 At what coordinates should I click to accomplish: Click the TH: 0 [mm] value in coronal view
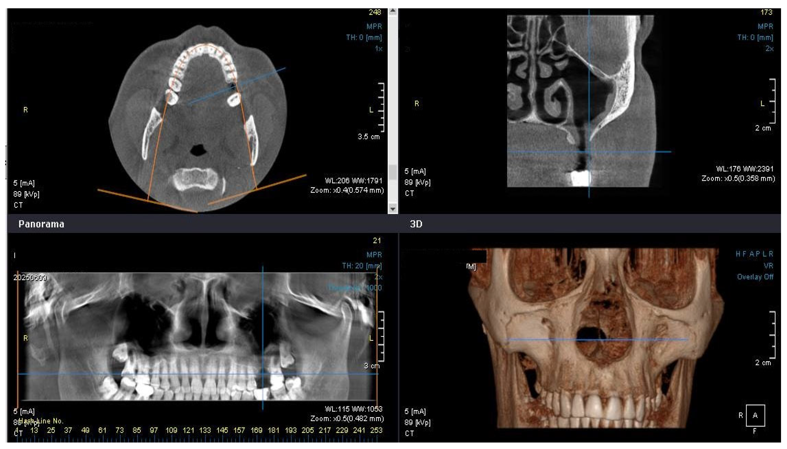click(755, 38)
